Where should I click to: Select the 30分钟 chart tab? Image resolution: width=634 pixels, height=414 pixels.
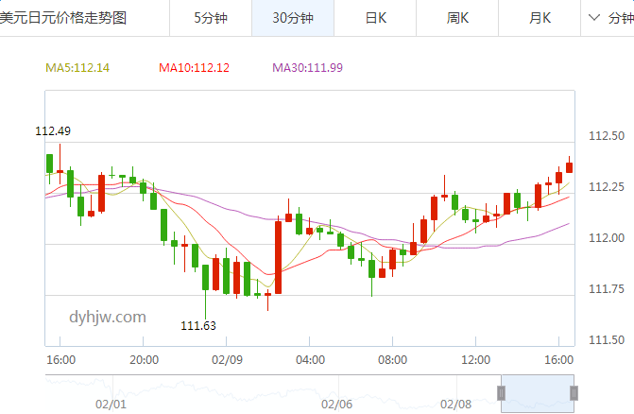point(293,18)
